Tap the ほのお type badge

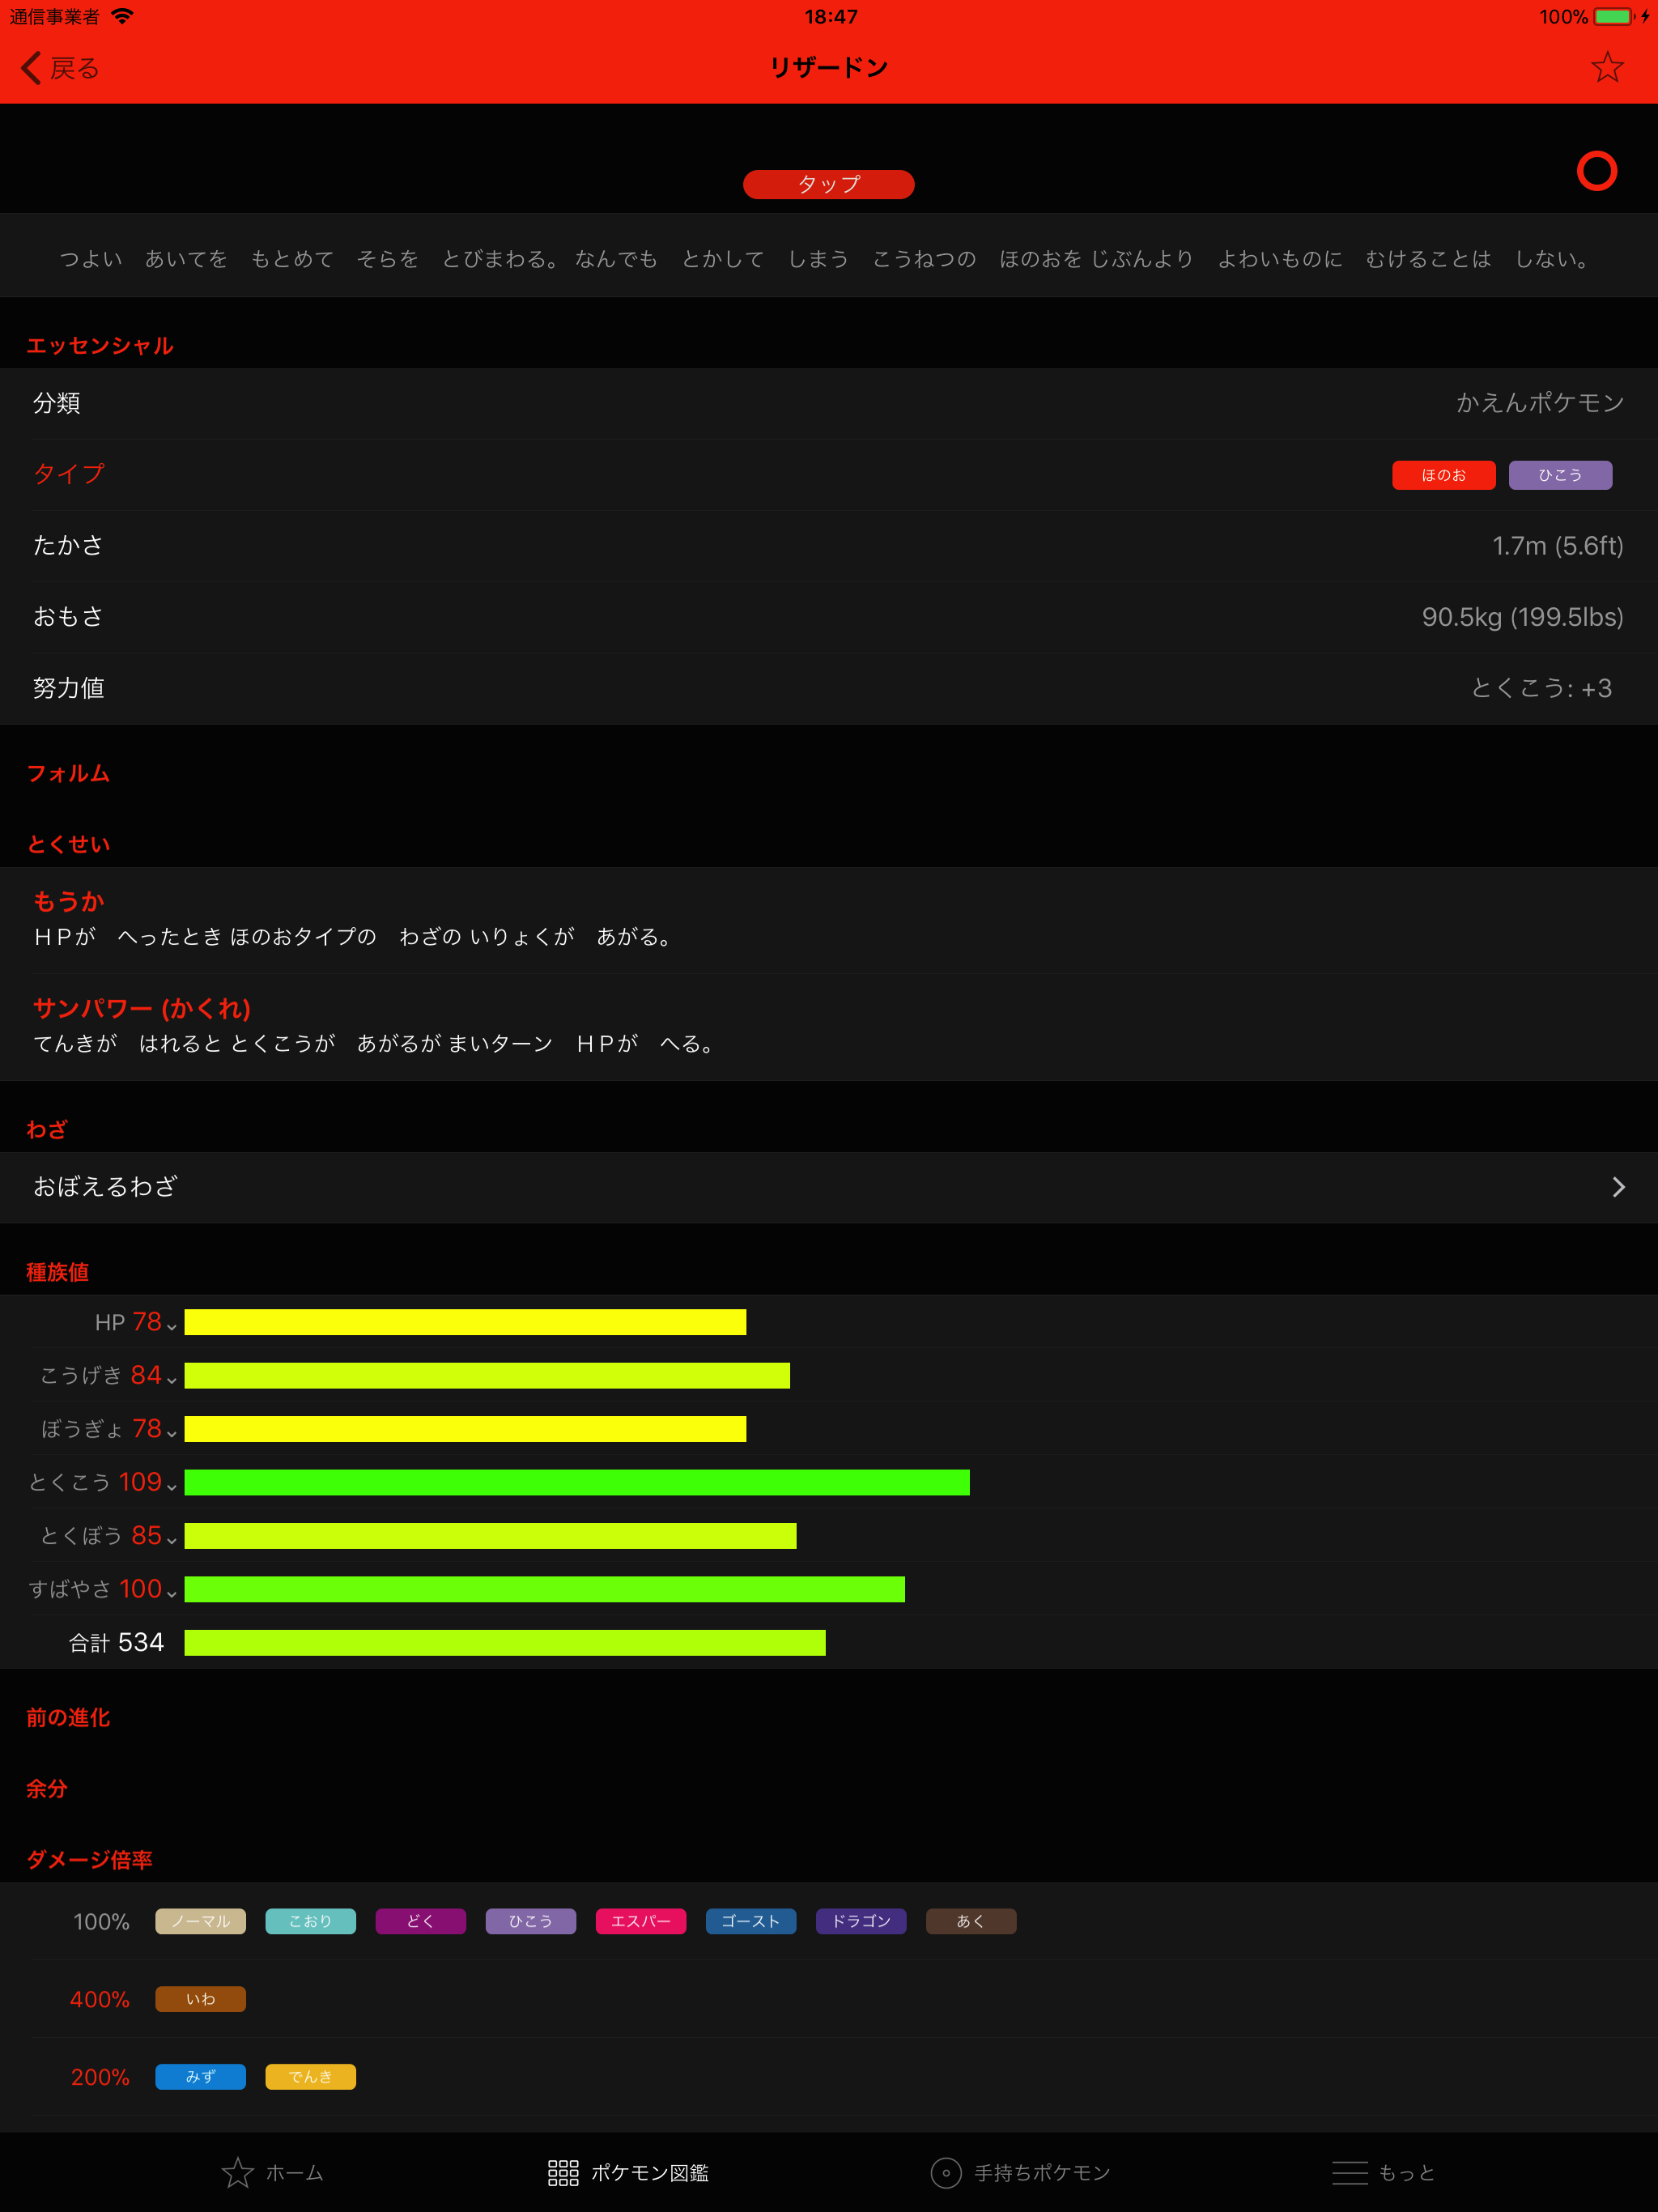[1443, 475]
